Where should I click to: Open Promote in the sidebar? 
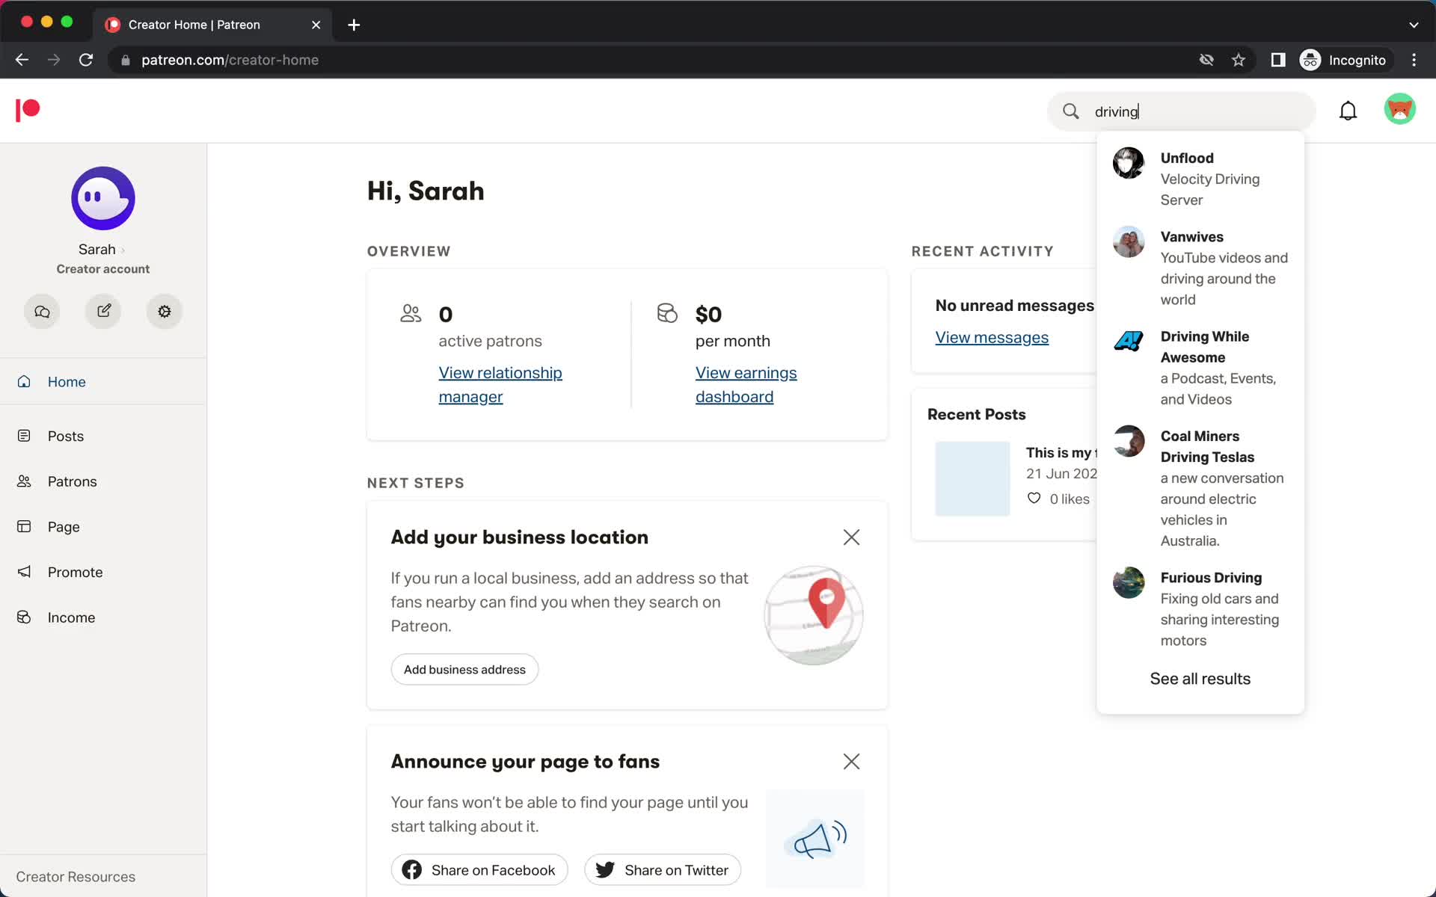[103, 573]
